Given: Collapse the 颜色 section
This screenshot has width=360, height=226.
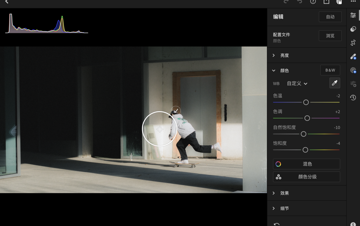Looking at the screenshot, I should 274,71.
